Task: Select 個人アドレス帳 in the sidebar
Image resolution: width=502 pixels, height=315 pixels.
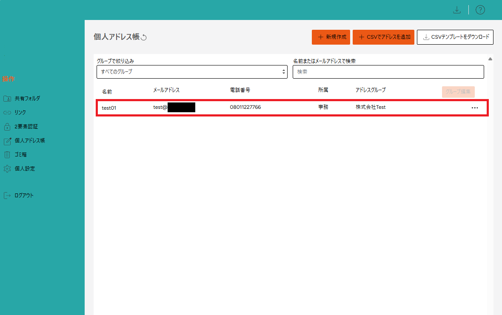Action: click(x=30, y=141)
